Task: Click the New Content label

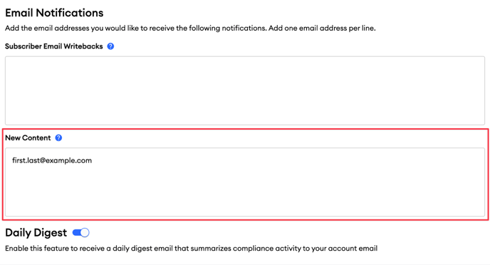Action: click(28, 137)
